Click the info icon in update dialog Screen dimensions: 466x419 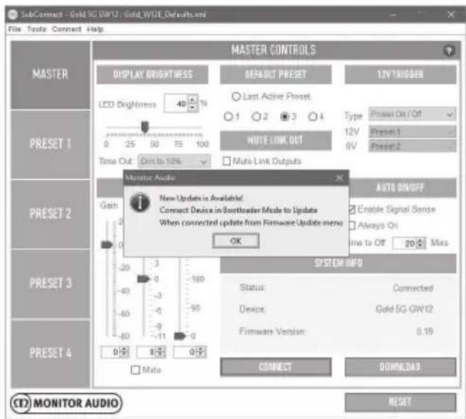(x=140, y=202)
